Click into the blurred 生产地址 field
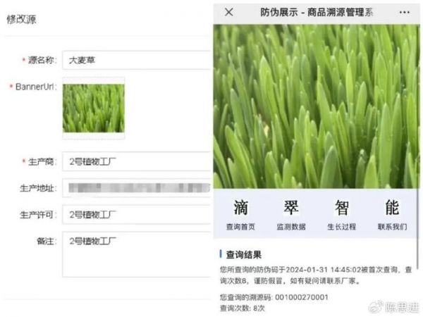The height and width of the screenshot is (317, 423). click(x=136, y=188)
